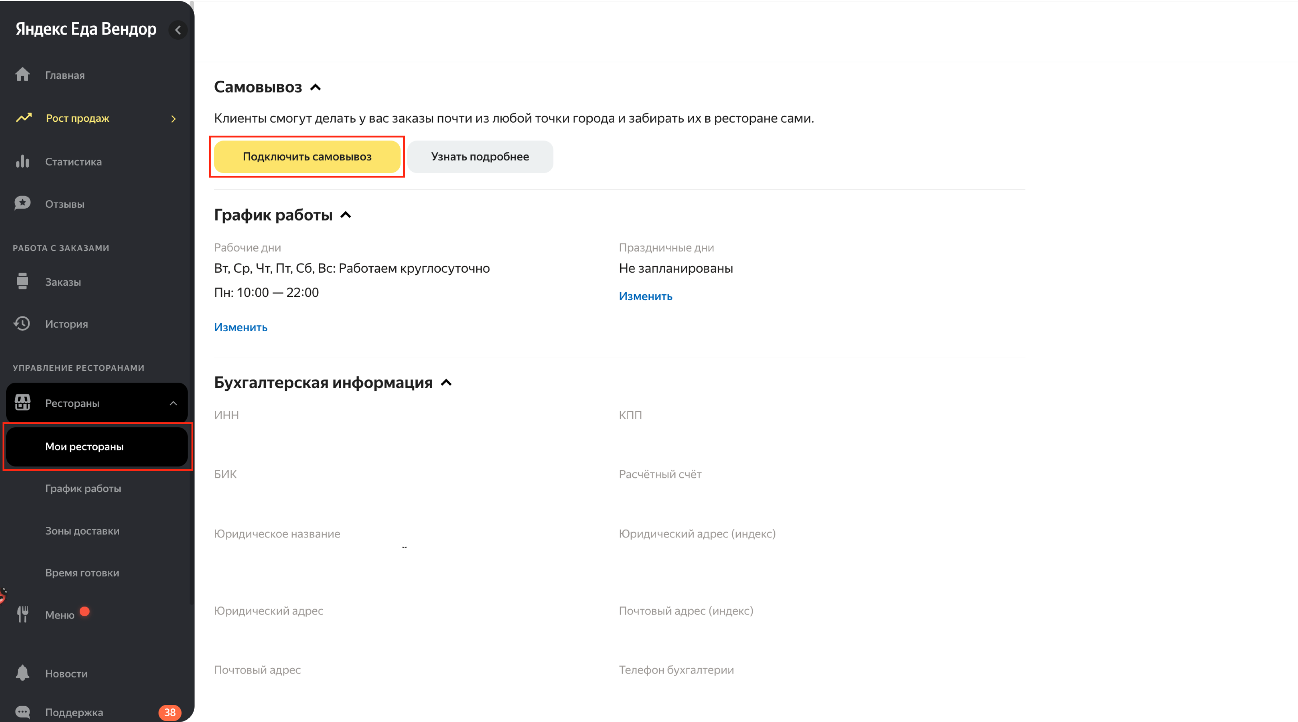Click the ИНН field label
This screenshot has width=1298, height=722.
click(226, 415)
